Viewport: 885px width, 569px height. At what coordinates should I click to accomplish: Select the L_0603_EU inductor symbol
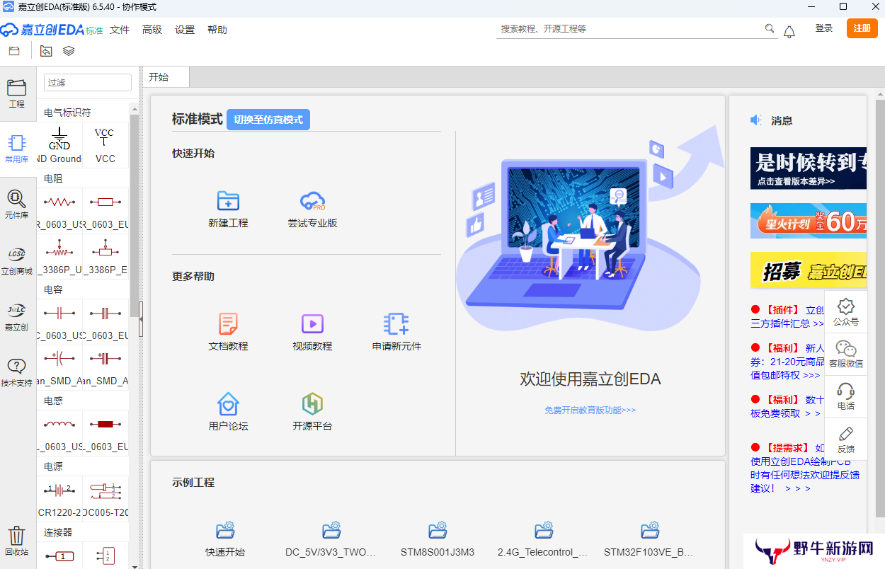pyautogui.click(x=105, y=432)
